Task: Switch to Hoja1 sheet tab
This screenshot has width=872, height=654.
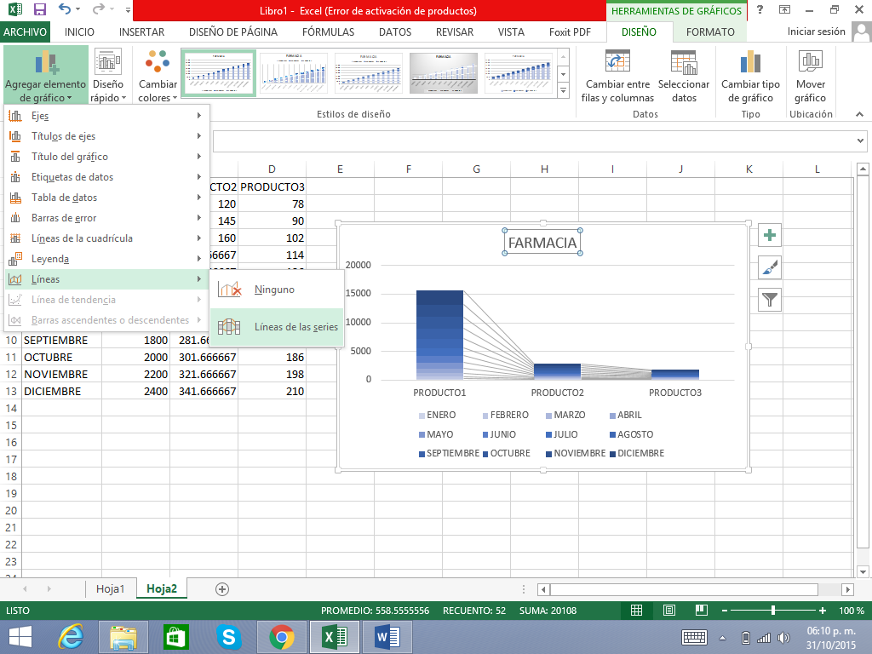Action: (x=111, y=588)
